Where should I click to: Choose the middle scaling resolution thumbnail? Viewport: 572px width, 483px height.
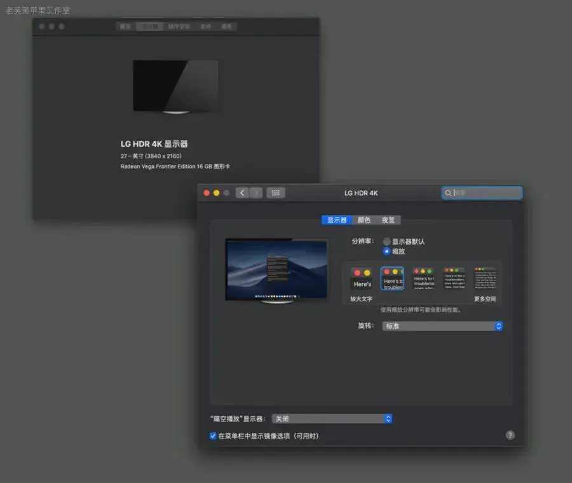coord(423,279)
